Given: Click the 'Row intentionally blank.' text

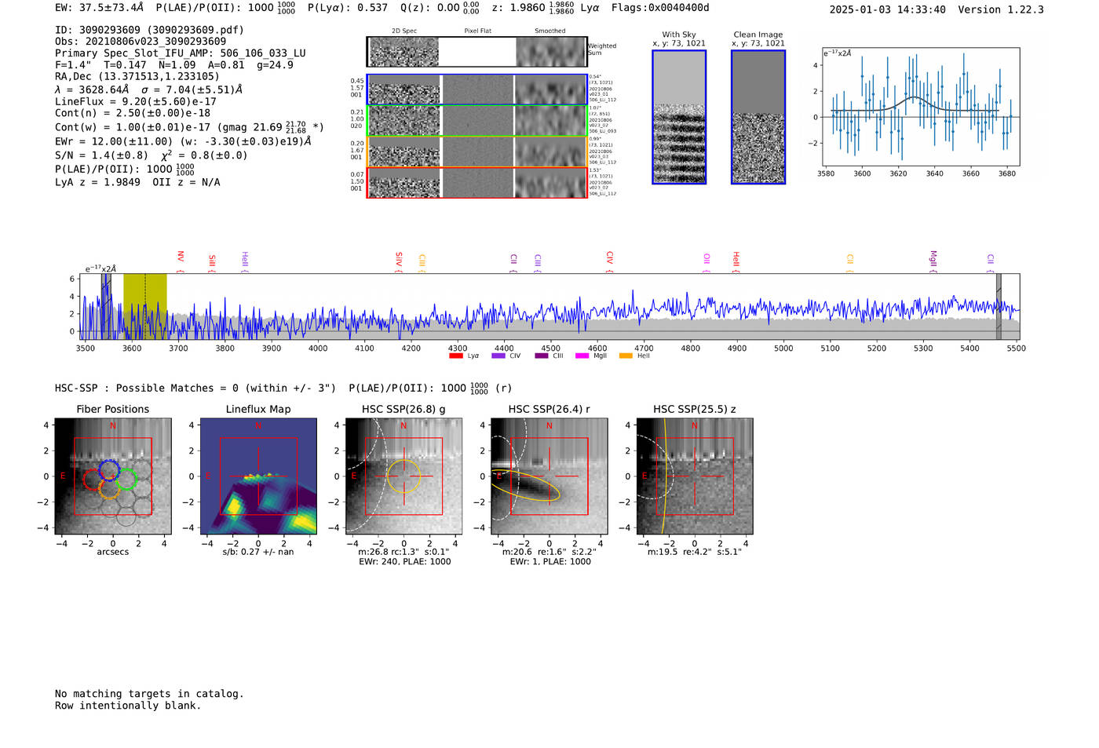Looking at the screenshot, I should pyautogui.click(x=128, y=706).
